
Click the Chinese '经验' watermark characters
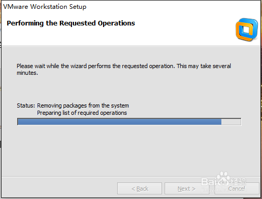239,182
